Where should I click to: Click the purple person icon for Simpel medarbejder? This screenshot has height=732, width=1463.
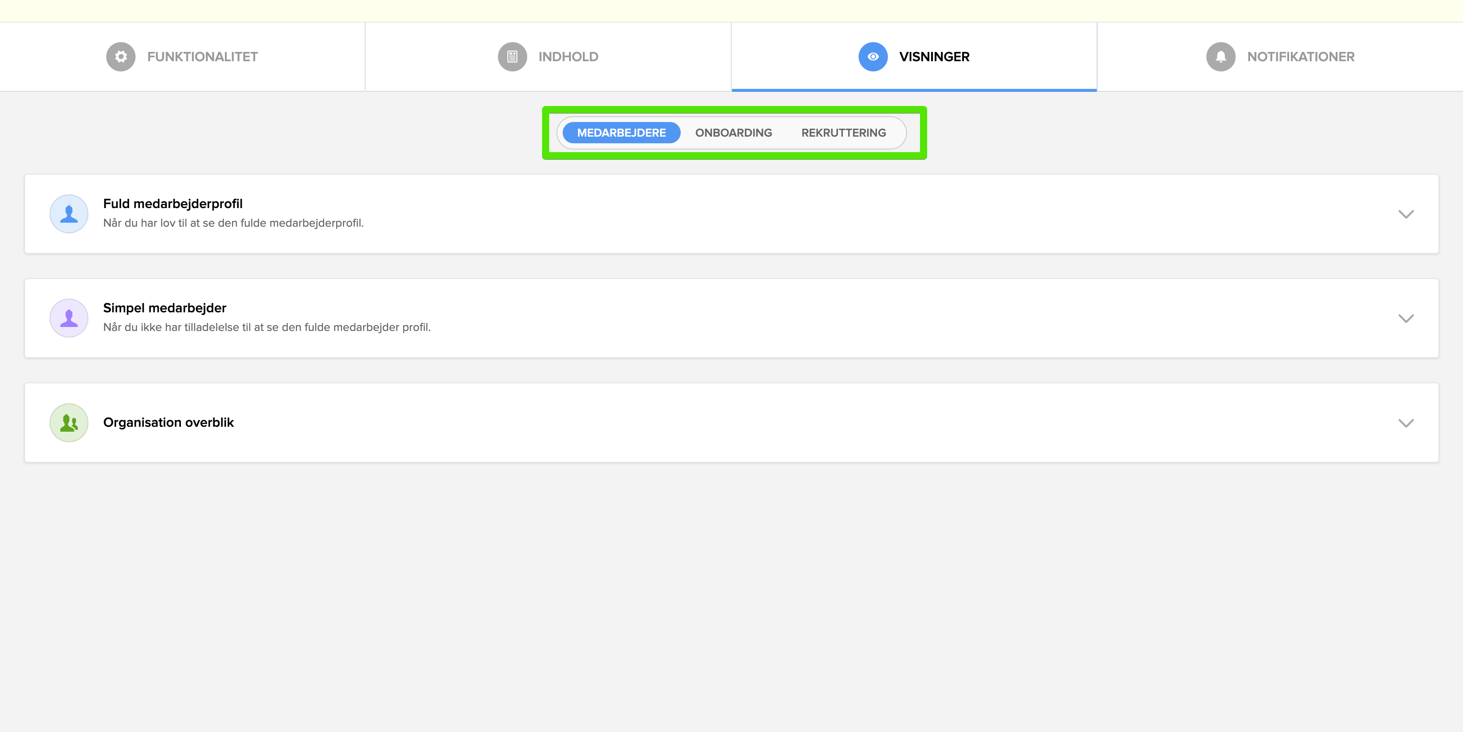pyautogui.click(x=69, y=318)
